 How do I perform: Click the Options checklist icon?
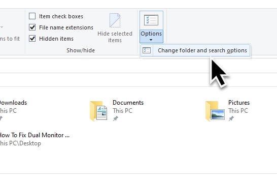coord(151,20)
